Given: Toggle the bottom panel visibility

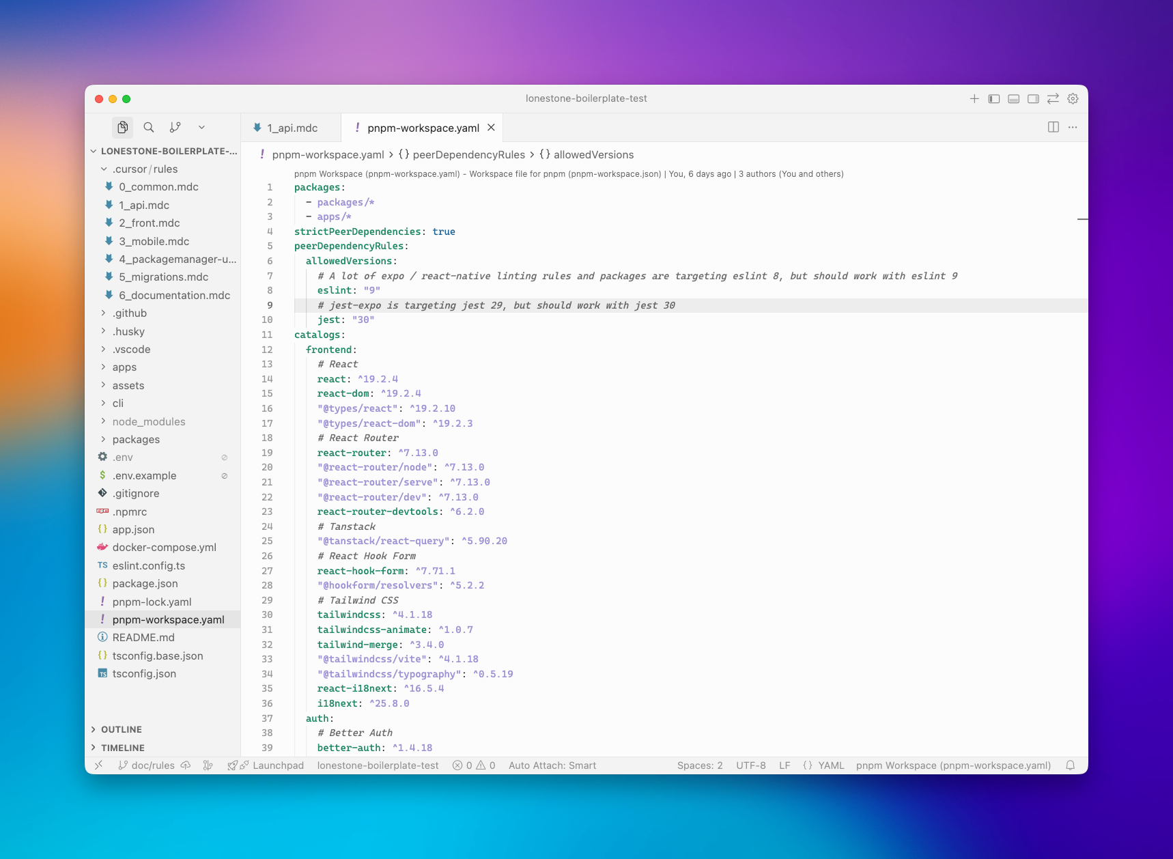Looking at the screenshot, I should coord(1014,99).
